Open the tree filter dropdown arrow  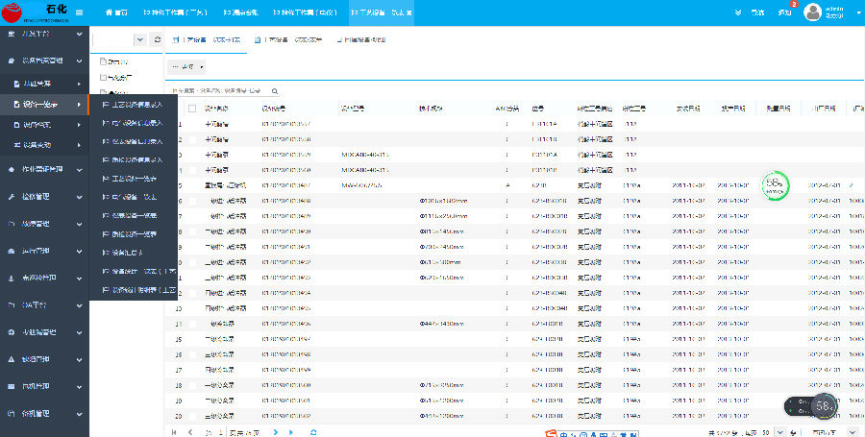[x=140, y=39]
